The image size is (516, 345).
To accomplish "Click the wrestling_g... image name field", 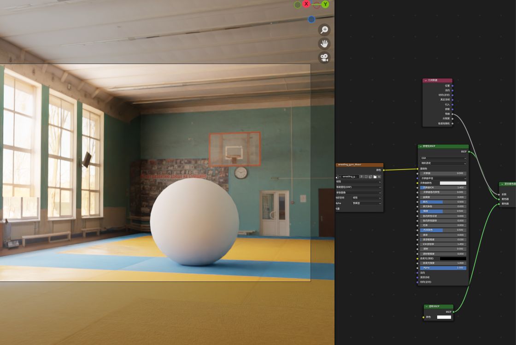I will [x=350, y=176].
